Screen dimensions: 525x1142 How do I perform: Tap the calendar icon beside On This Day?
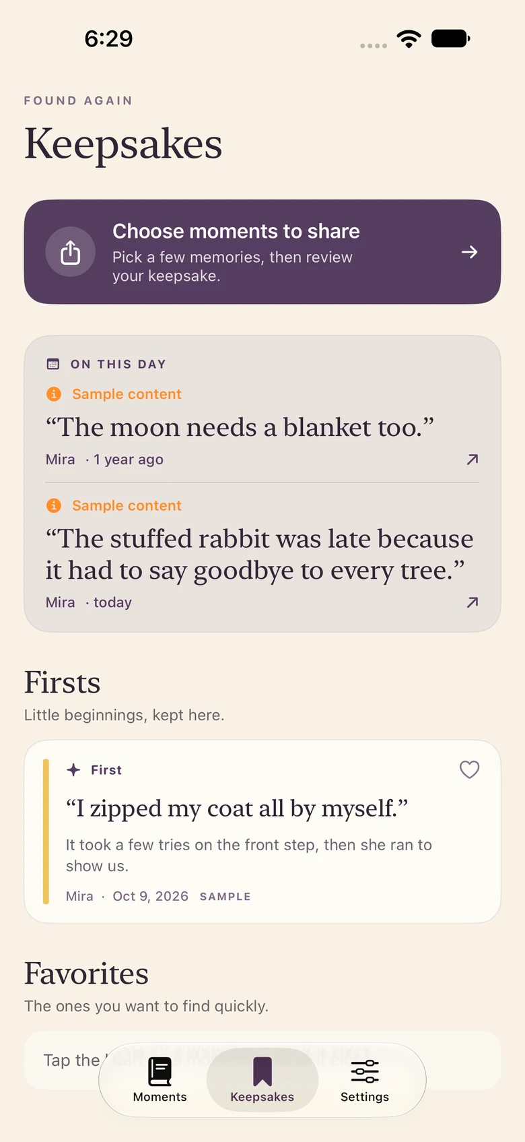(53, 364)
